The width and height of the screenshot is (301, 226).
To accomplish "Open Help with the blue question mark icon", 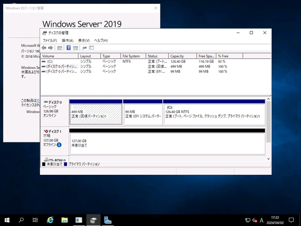I will pyautogui.click(x=69, y=48).
